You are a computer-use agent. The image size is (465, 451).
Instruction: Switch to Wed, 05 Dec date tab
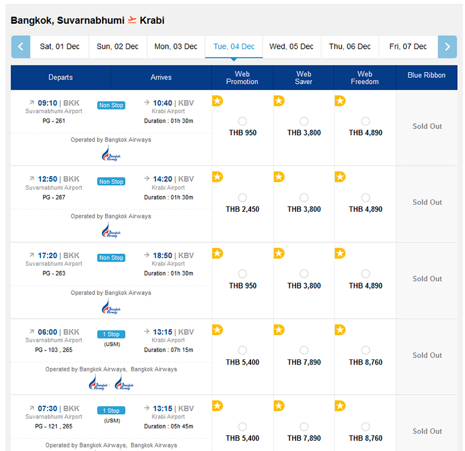point(292,46)
